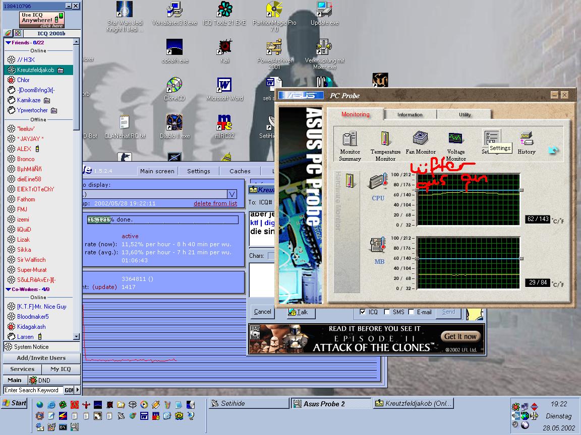The image size is (581, 435).
Task: Click the PC Probe Settings icon
Action: coord(492,139)
